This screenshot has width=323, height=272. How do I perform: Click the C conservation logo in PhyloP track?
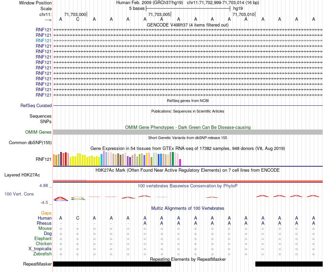tap(78, 199)
